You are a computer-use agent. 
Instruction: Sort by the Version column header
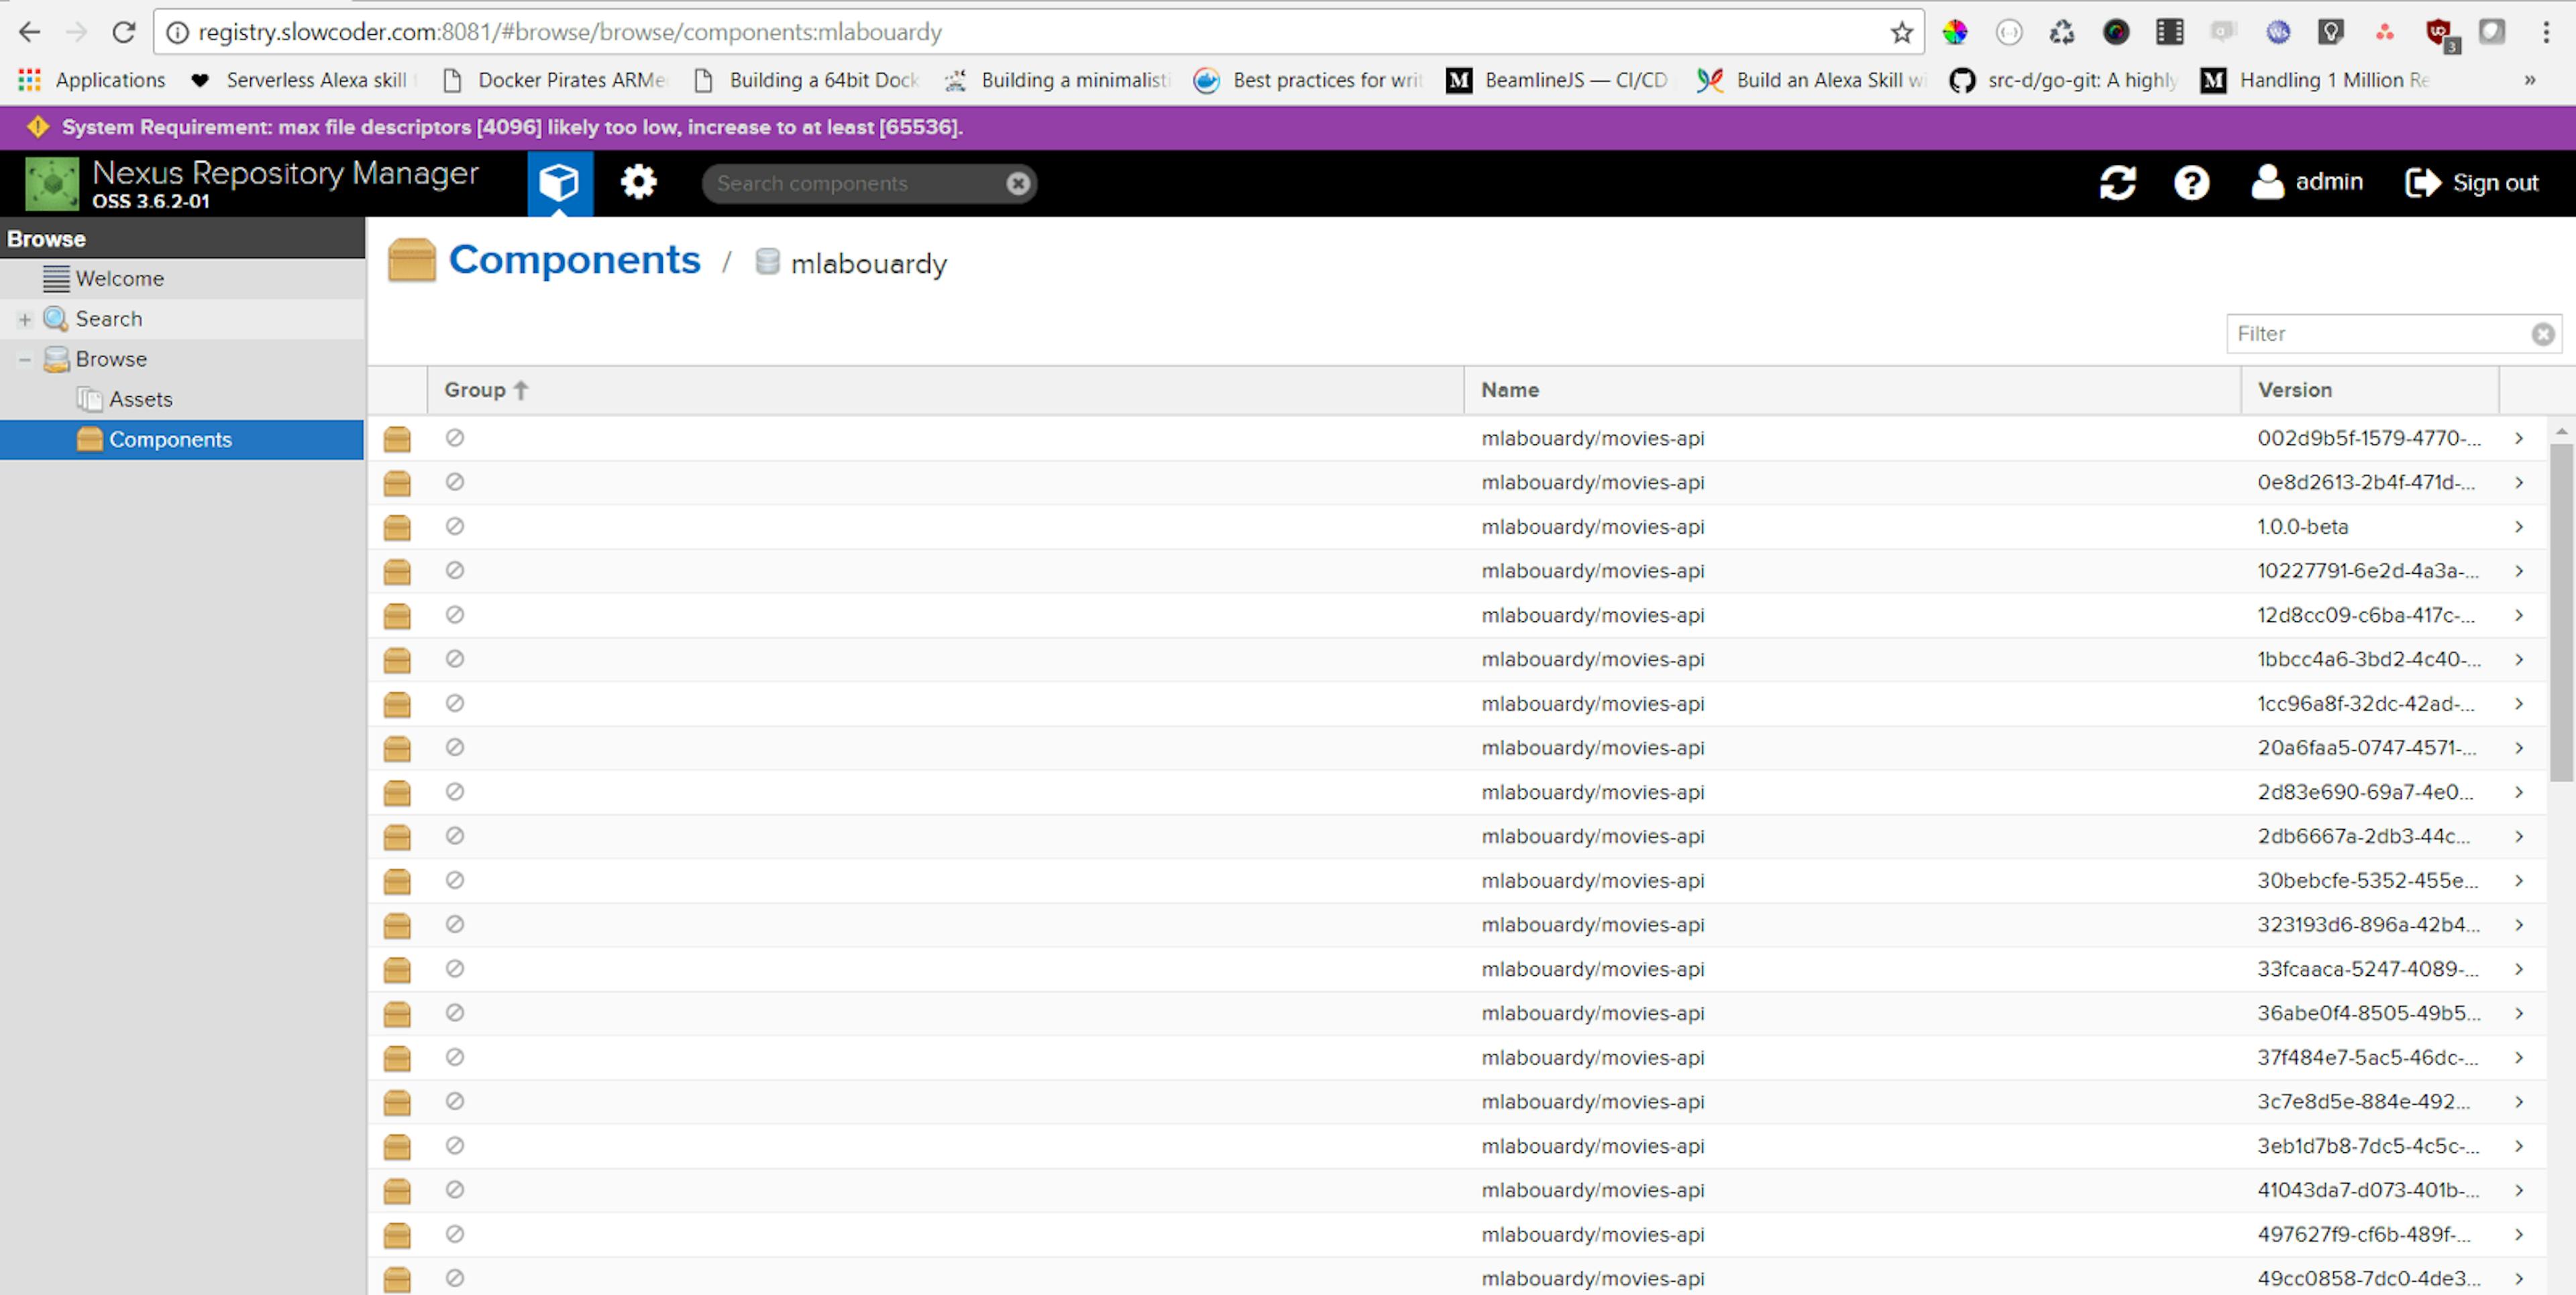tap(2370, 389)
